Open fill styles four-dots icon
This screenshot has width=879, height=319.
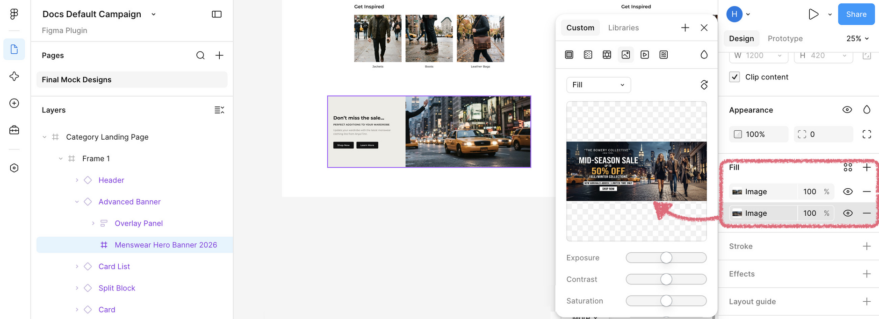click(x=848, y=167)
